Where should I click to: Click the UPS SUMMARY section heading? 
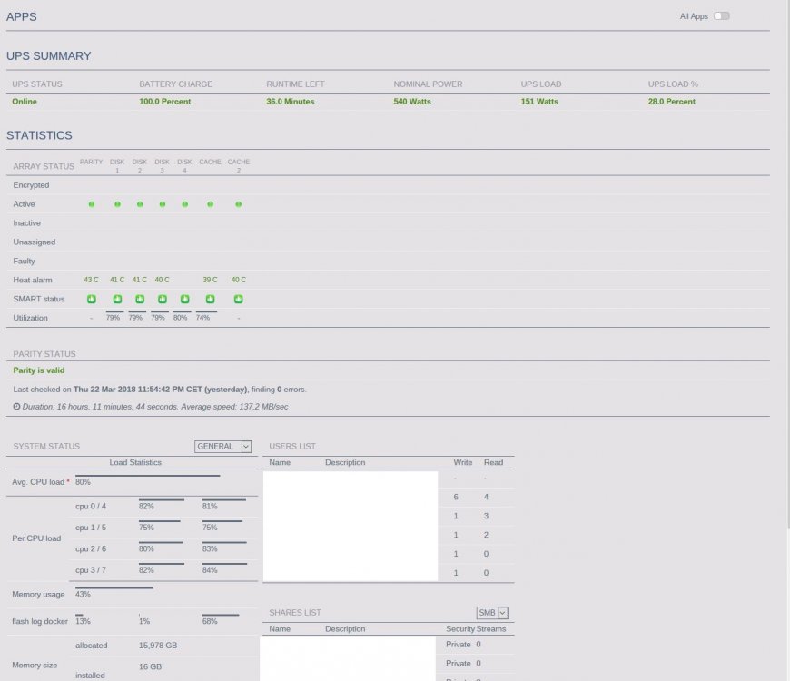coord(48,56)
